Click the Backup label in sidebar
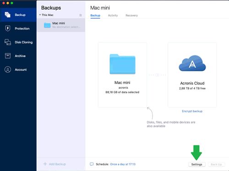Image resolution: width=229 pixels, height=171 pixels. (x=20, y=15)
